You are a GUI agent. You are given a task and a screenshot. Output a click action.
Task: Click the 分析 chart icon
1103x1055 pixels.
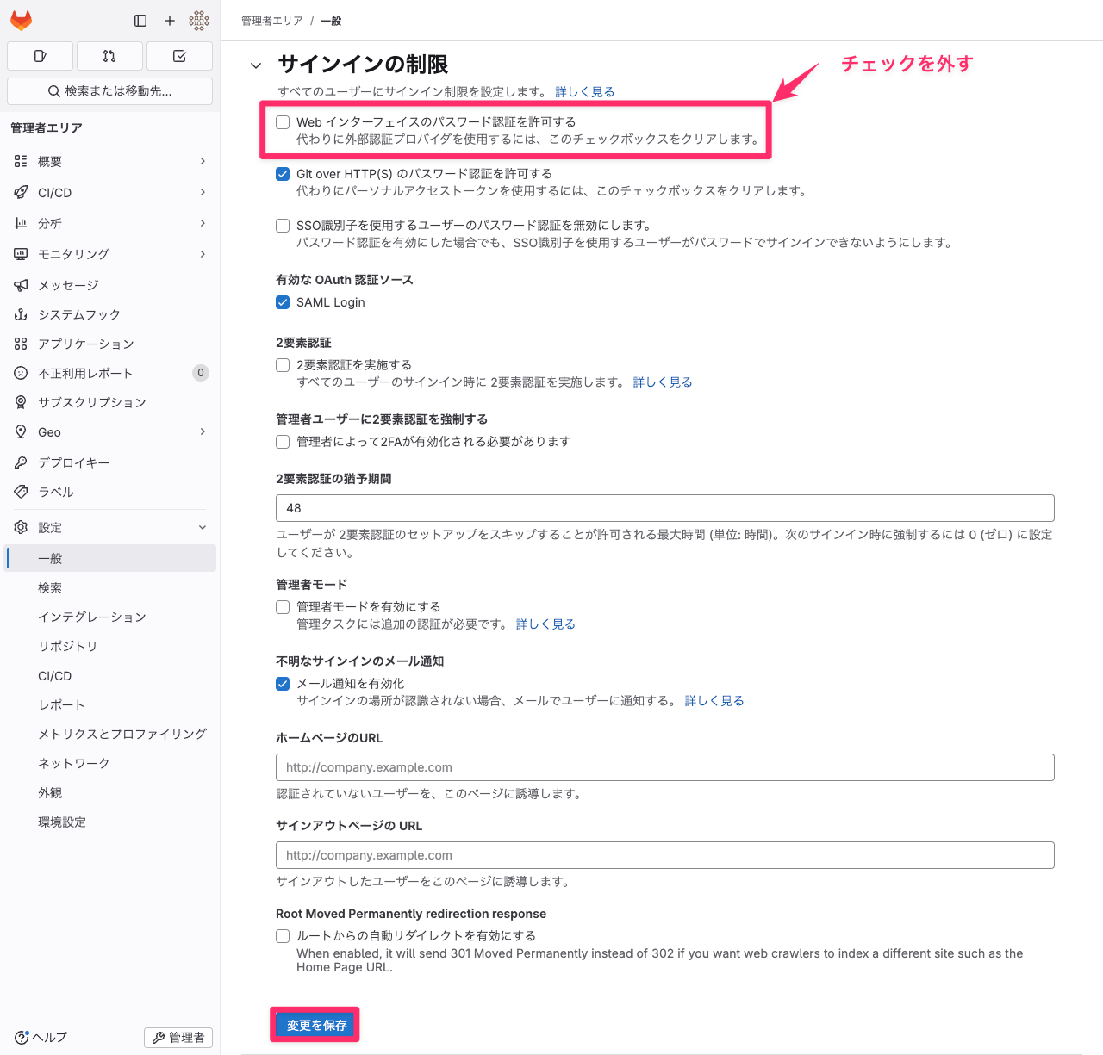(21, 223)
